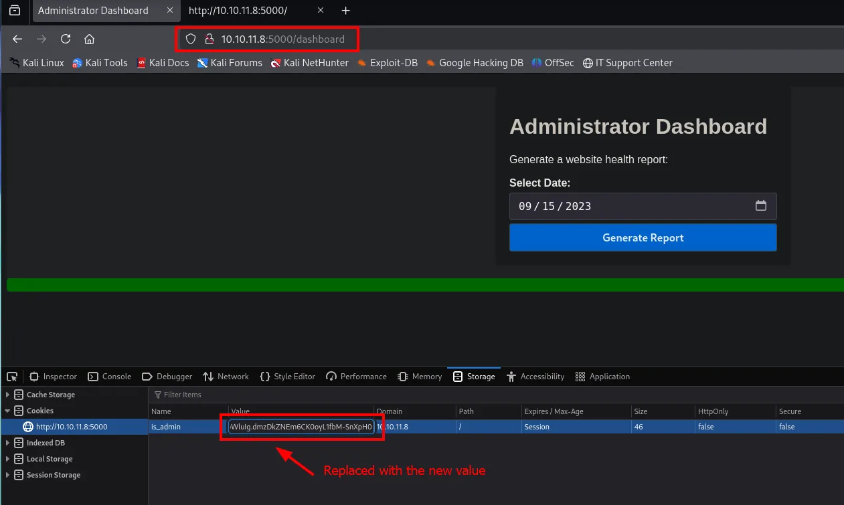Screen dimensions: 844x505
Task: Close the http://10.10.11.8:5000/ tab
Action: pyautogui.click(x=321, y=11)
